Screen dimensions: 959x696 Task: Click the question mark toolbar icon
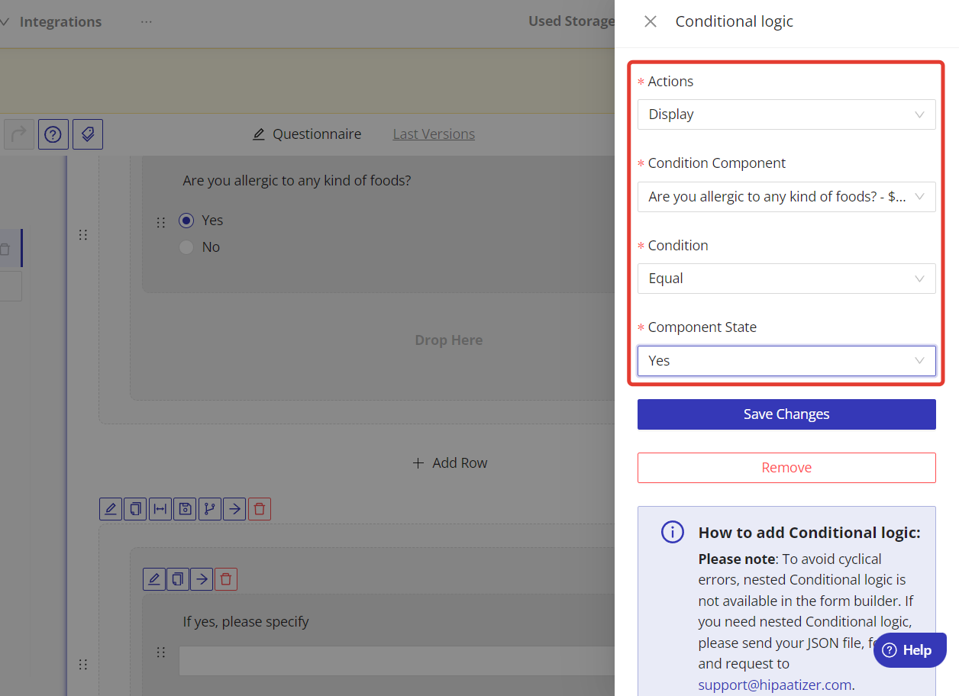tap(53, 134)
